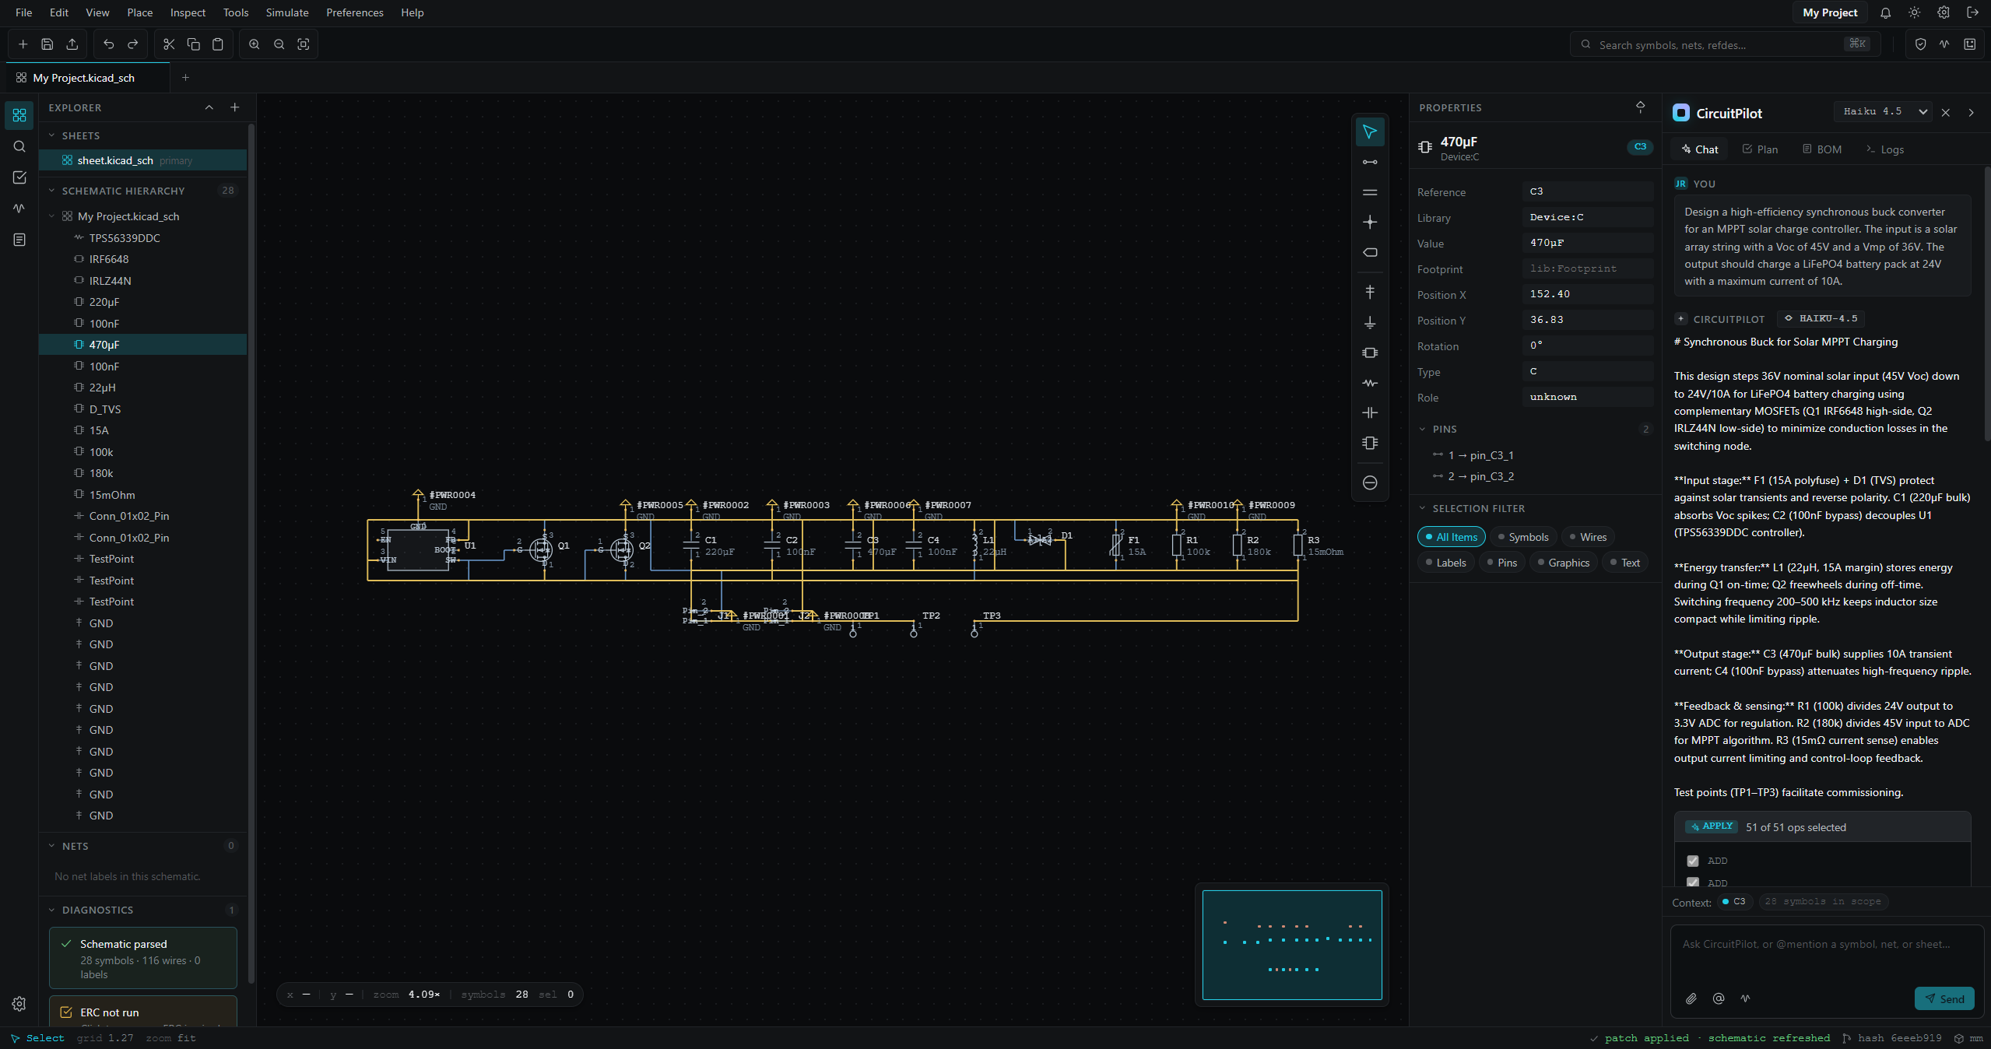This screenshot has width=1991, height=1049.
Task: Collapse the Sheets section
Action: click(52, 135)
